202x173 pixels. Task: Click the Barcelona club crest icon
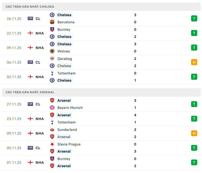tap(52, 22)
